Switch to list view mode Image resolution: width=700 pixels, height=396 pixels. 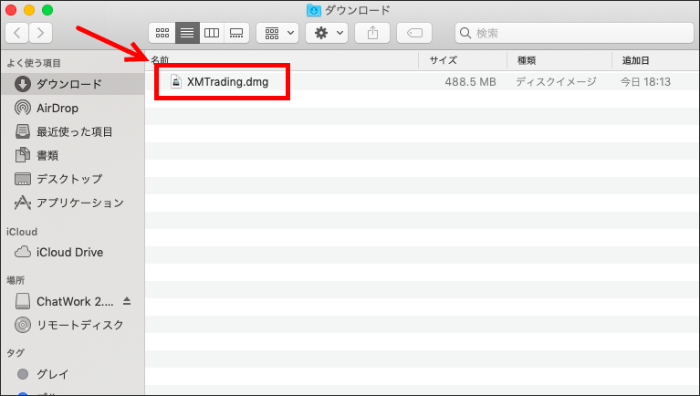coord(187,33)
